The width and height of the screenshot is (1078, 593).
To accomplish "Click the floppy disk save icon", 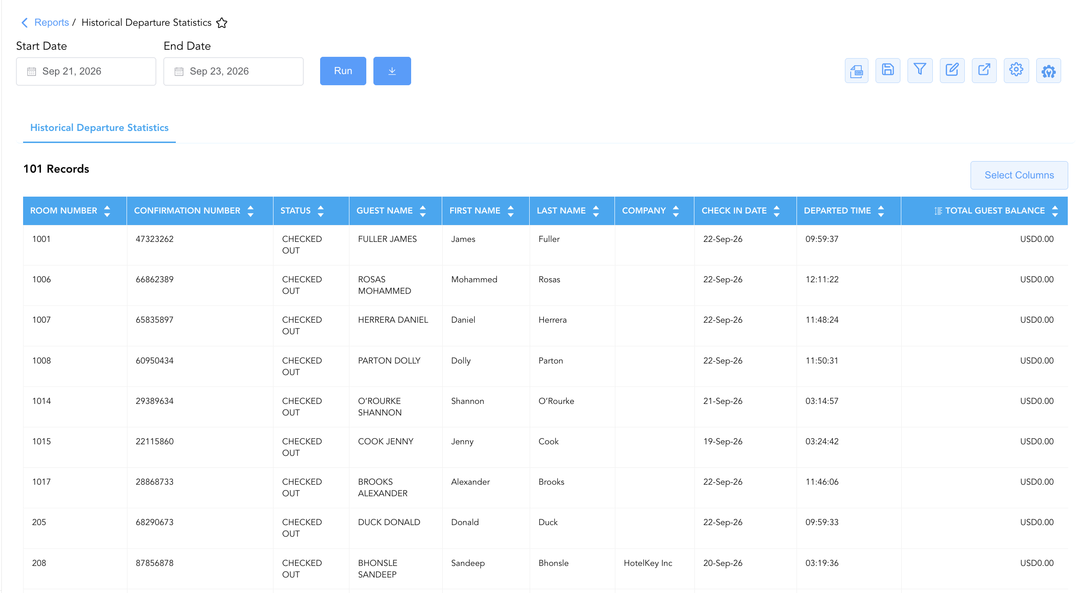I will pos(888,71).
